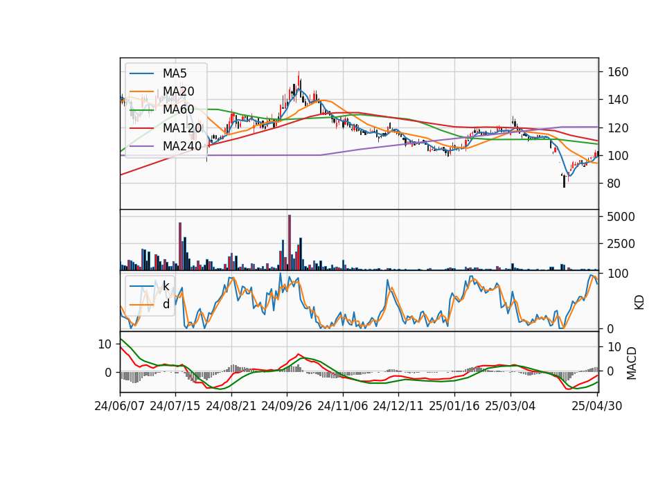Click the price axis label 120

coord(617,128)
